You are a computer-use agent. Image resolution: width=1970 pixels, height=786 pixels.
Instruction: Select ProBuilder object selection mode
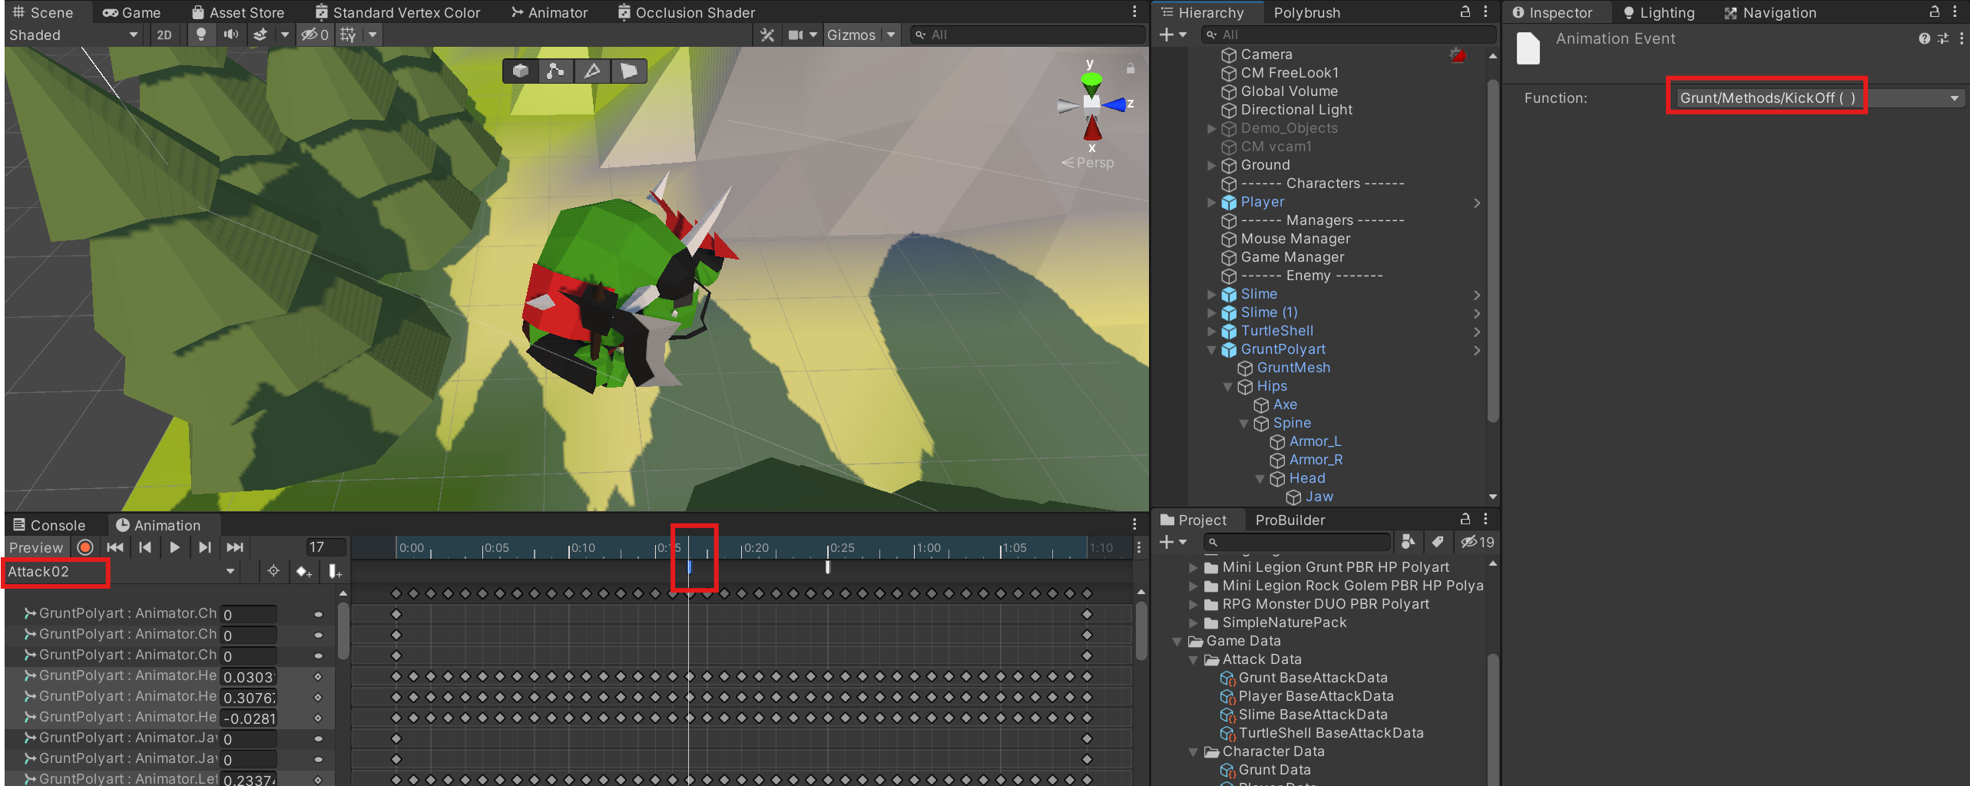point(521,71)
